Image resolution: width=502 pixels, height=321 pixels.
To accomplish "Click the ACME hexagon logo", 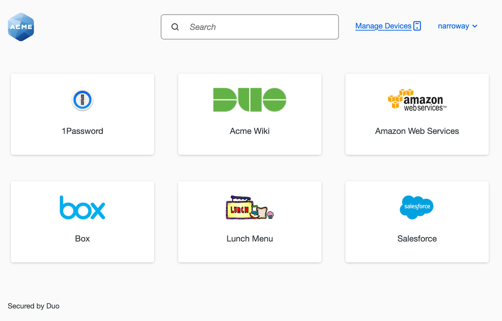I will click(21, 27).
